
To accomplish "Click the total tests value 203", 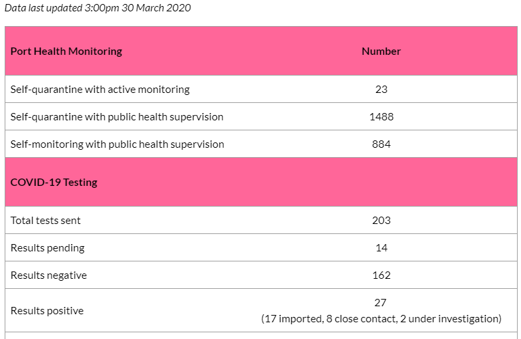I will pyautogui.click(x=381, y=220).
